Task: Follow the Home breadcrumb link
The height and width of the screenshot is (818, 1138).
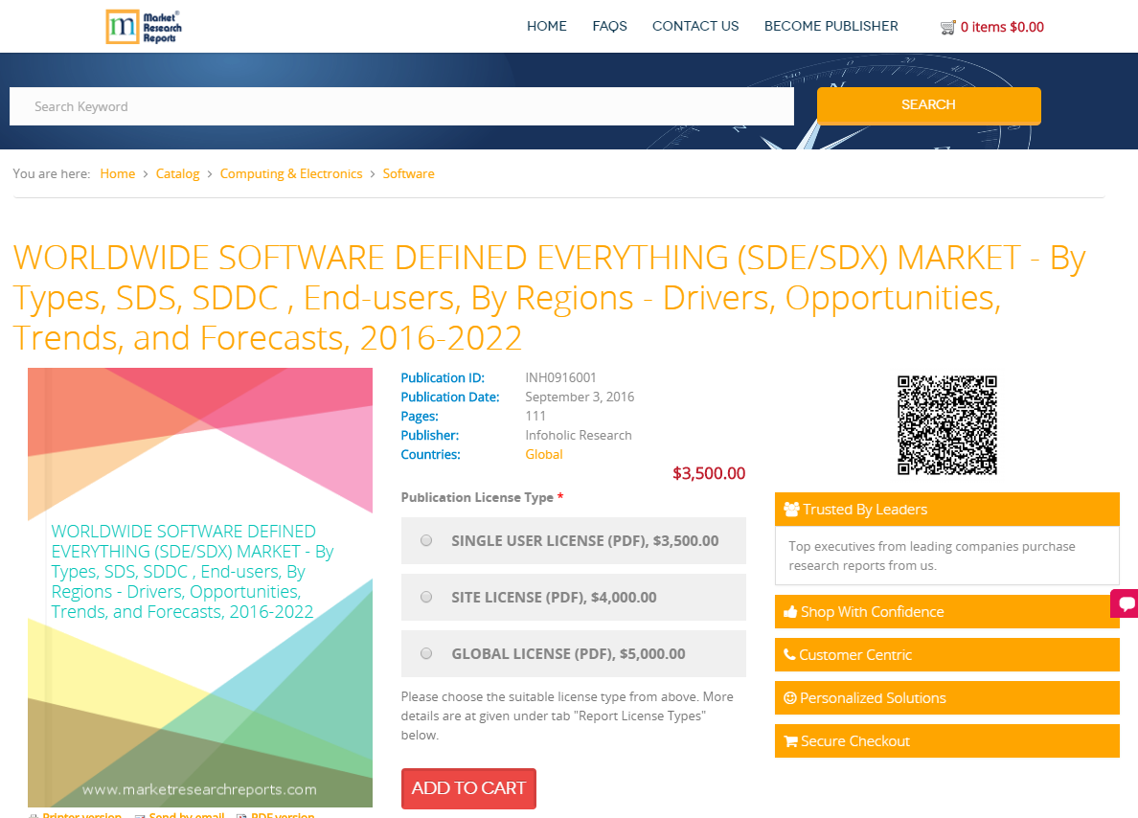Action: 118,173
